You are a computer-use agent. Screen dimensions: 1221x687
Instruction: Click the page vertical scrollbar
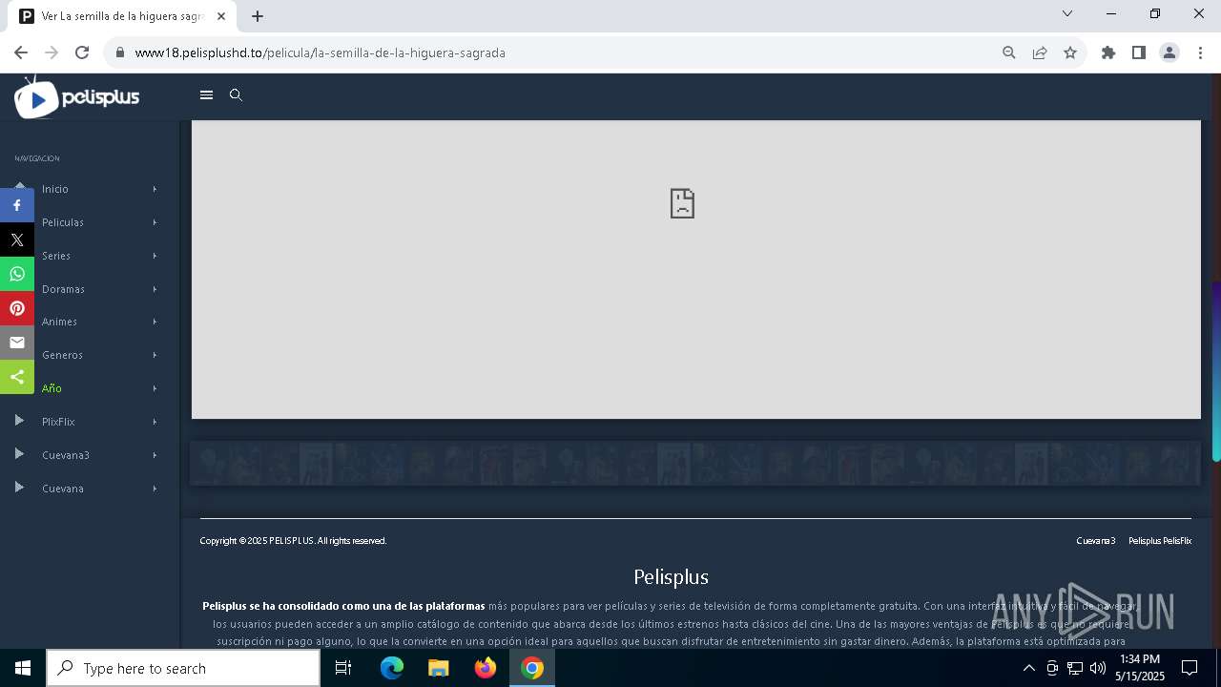(x=1216, y=372)
